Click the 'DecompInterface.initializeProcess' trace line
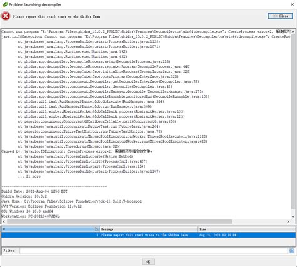This screenshot has height=267, width=297. (104, 71)
